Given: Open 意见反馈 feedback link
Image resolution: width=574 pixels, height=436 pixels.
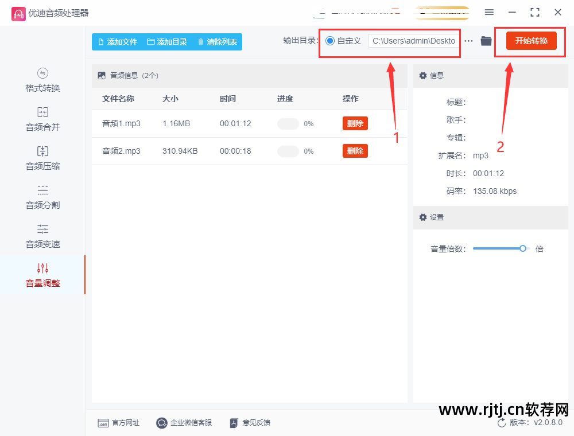Looking at the screenshot, I should point(250,423).
